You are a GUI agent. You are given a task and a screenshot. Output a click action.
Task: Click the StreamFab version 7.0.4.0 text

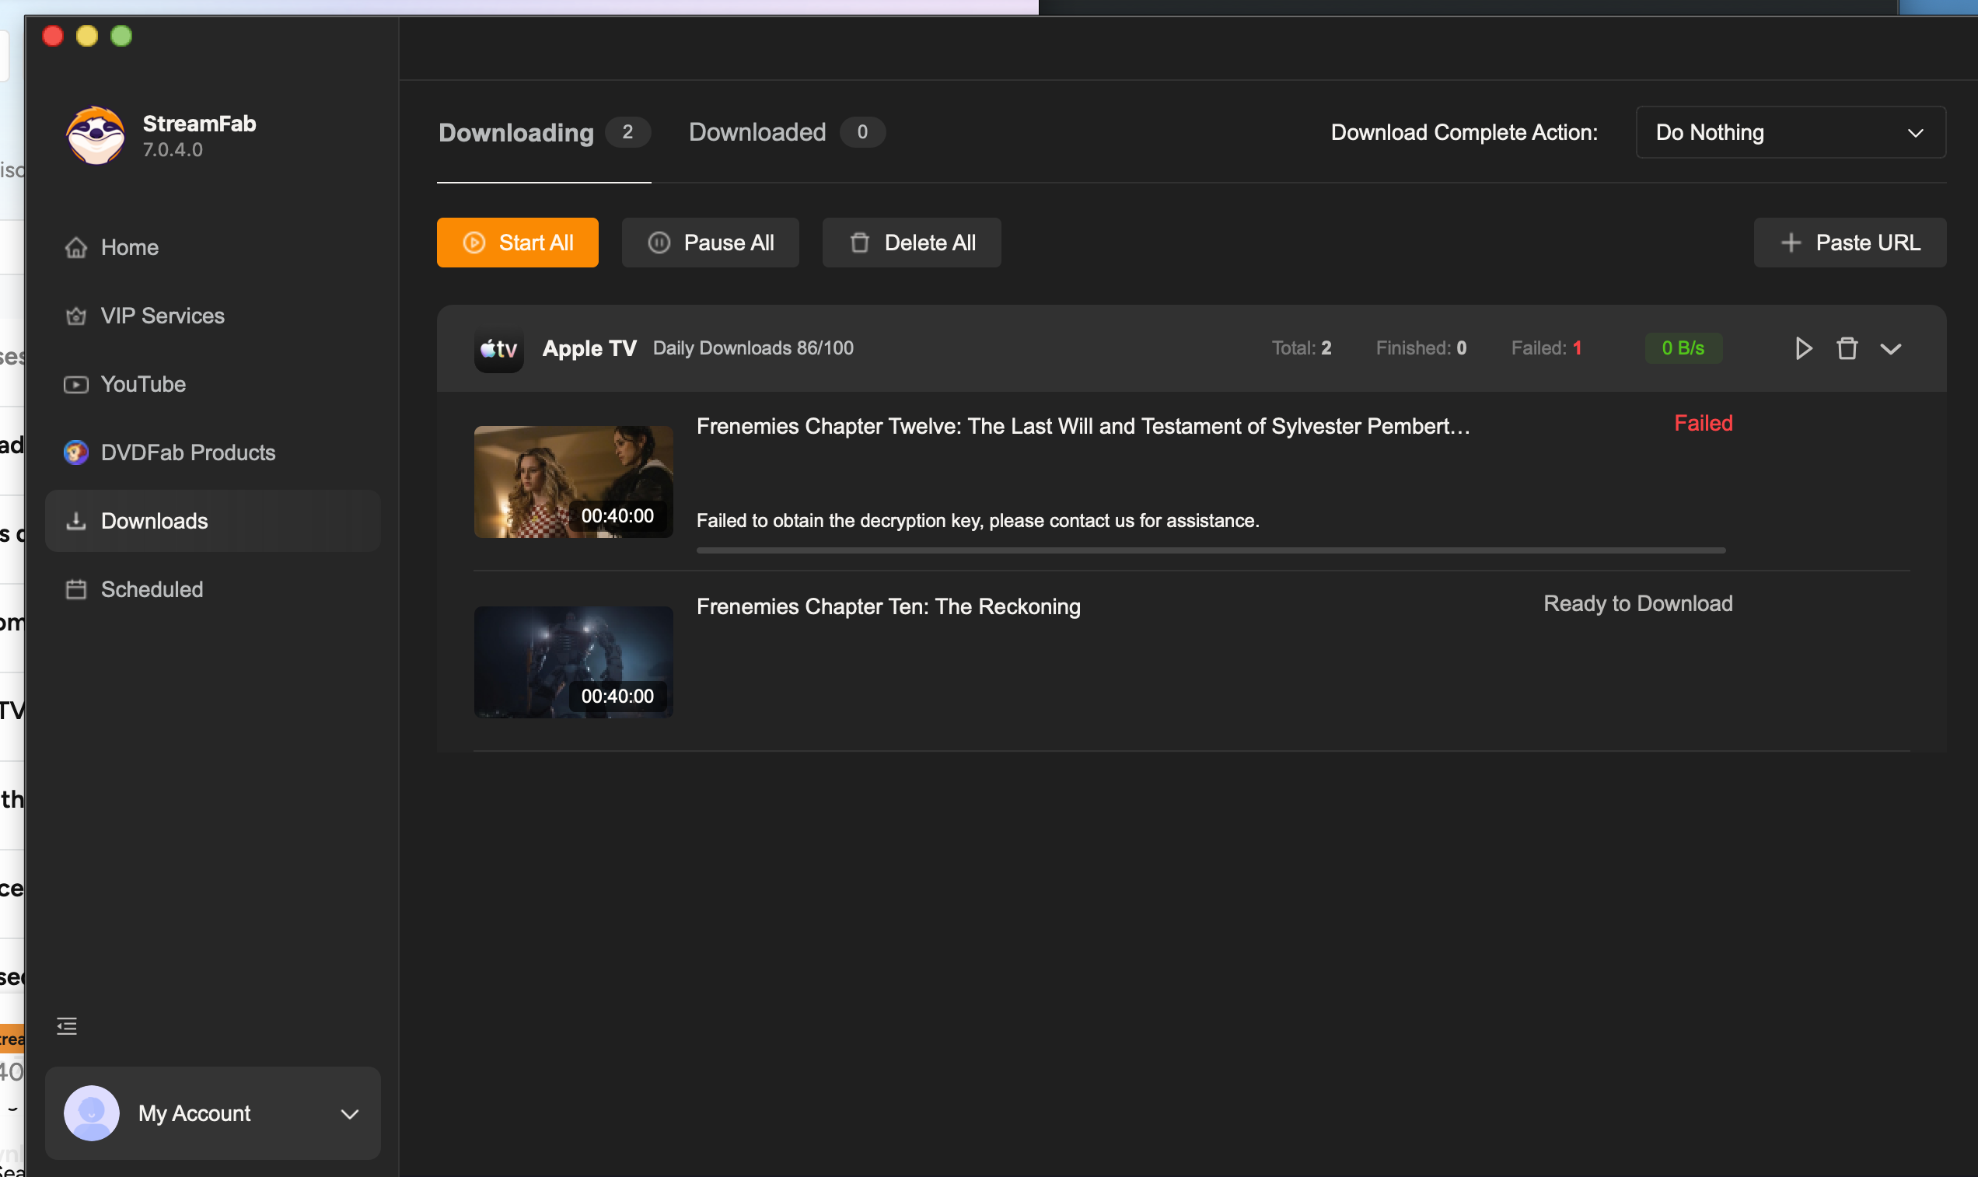(173, 150)
